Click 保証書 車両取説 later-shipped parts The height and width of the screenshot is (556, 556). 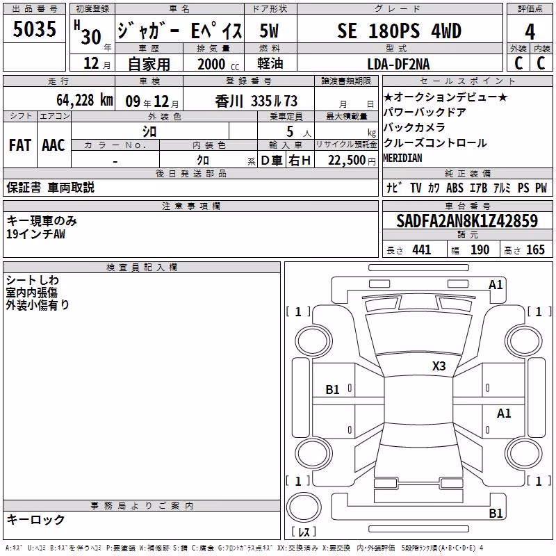(x=50, y=188)
